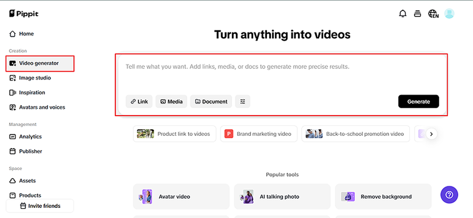Navigate to Avatars and voices

coord(42,107)
